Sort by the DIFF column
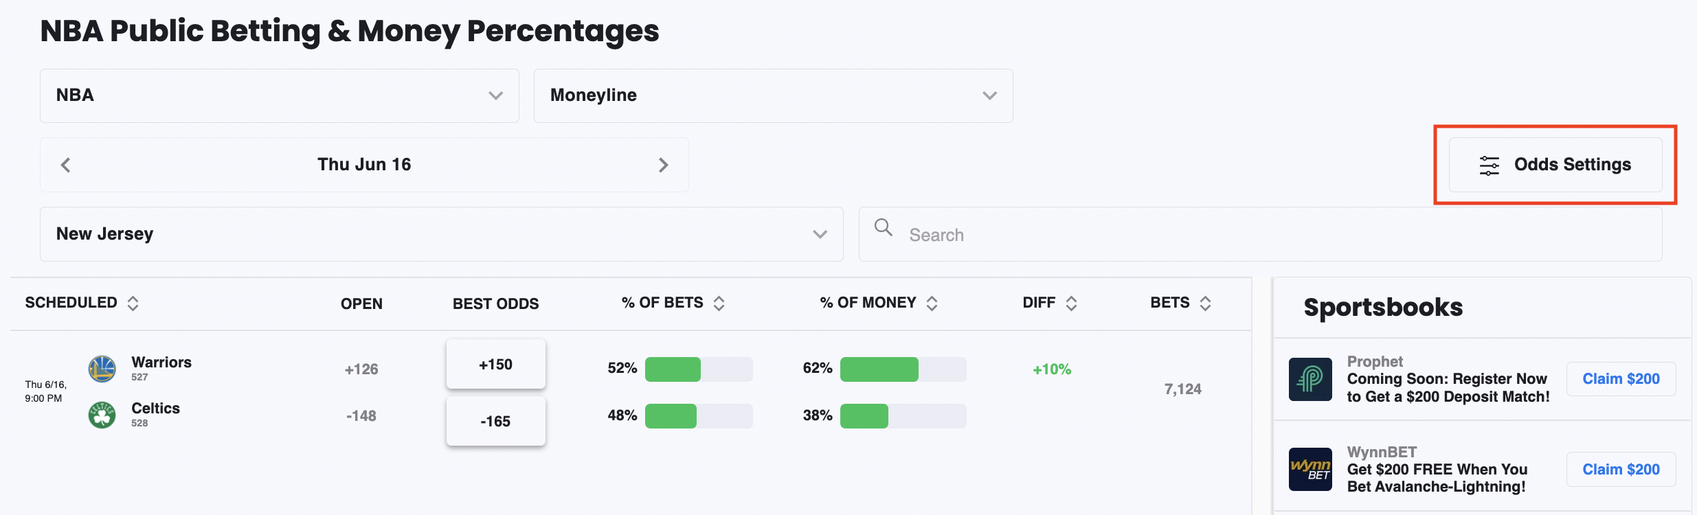Image resolution: width=1697 pixels, height=515 pixels. click(1071, 304)
